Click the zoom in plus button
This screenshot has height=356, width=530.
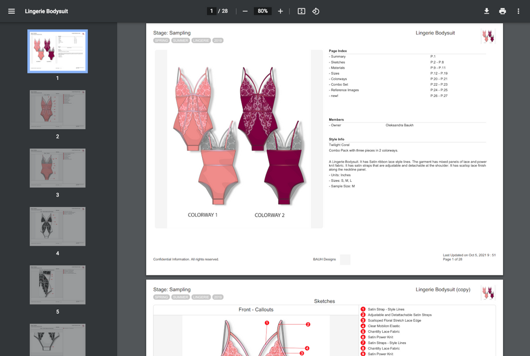click(x=280, y=11)
